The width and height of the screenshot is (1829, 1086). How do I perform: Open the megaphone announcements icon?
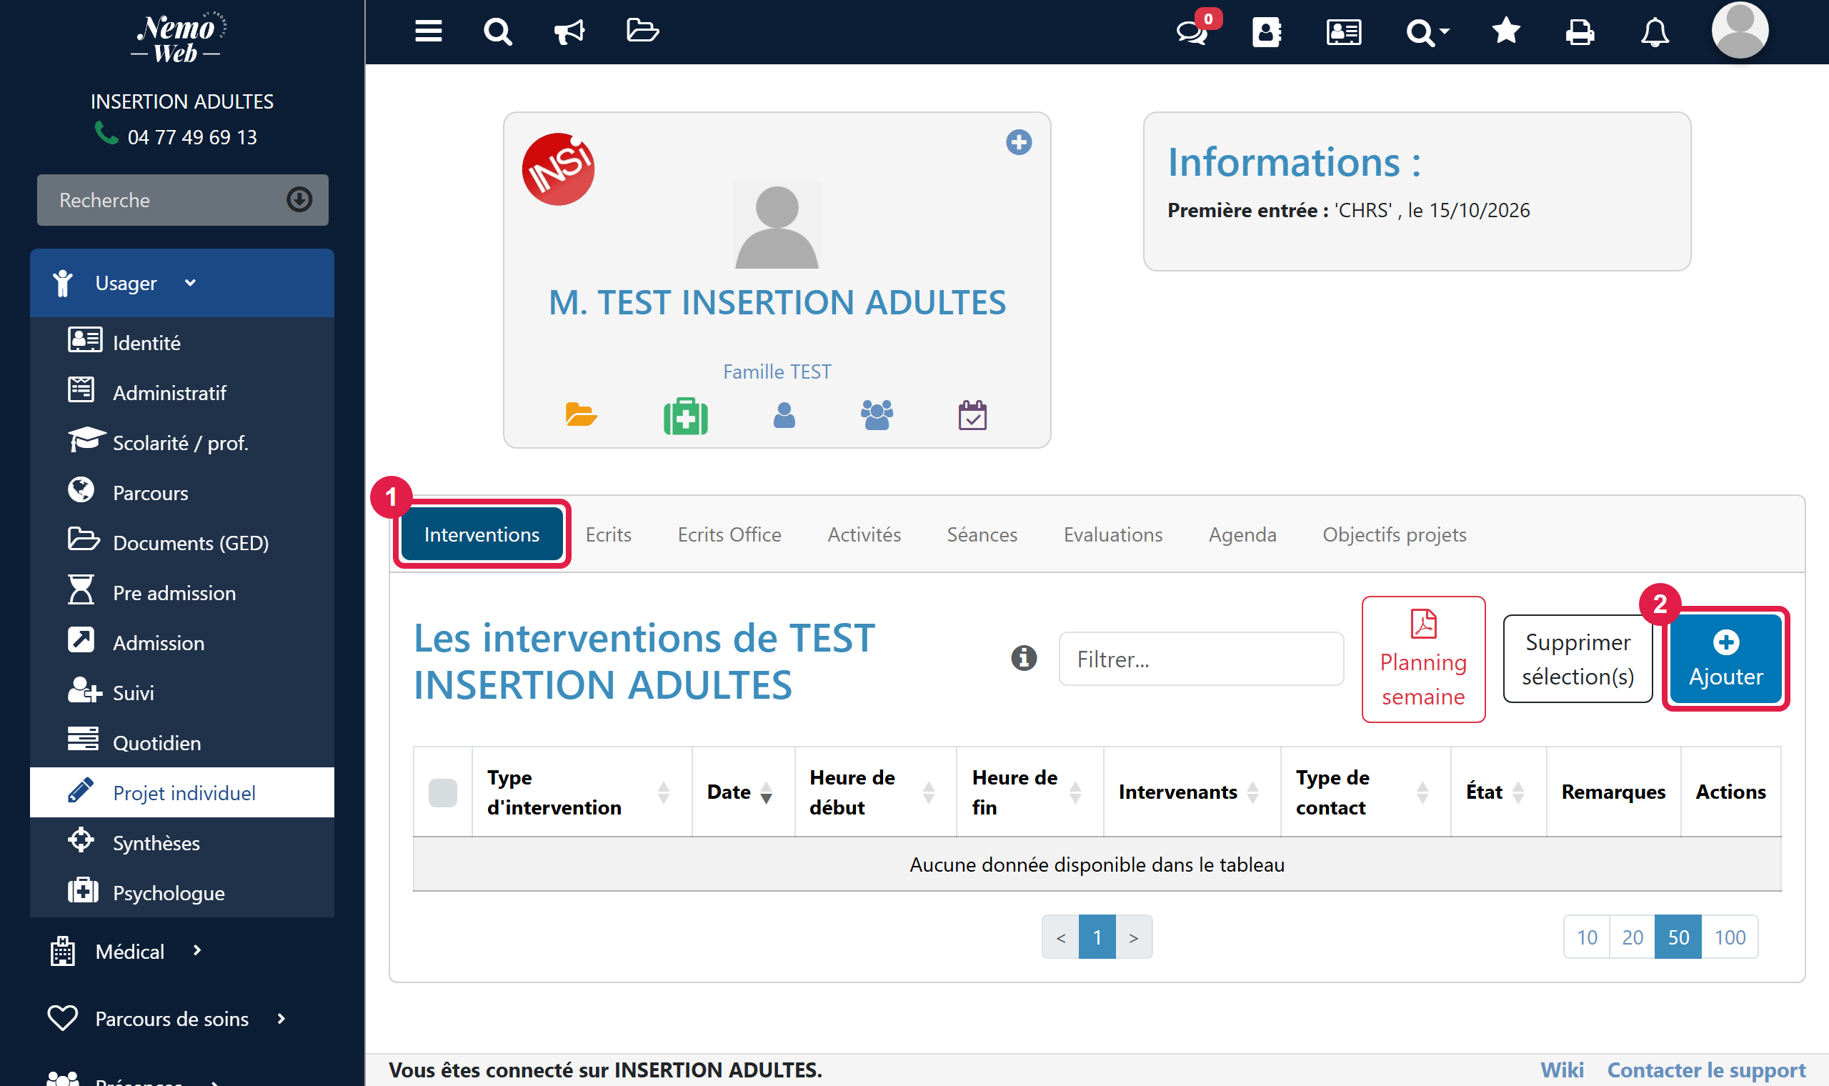click(569, 31)
